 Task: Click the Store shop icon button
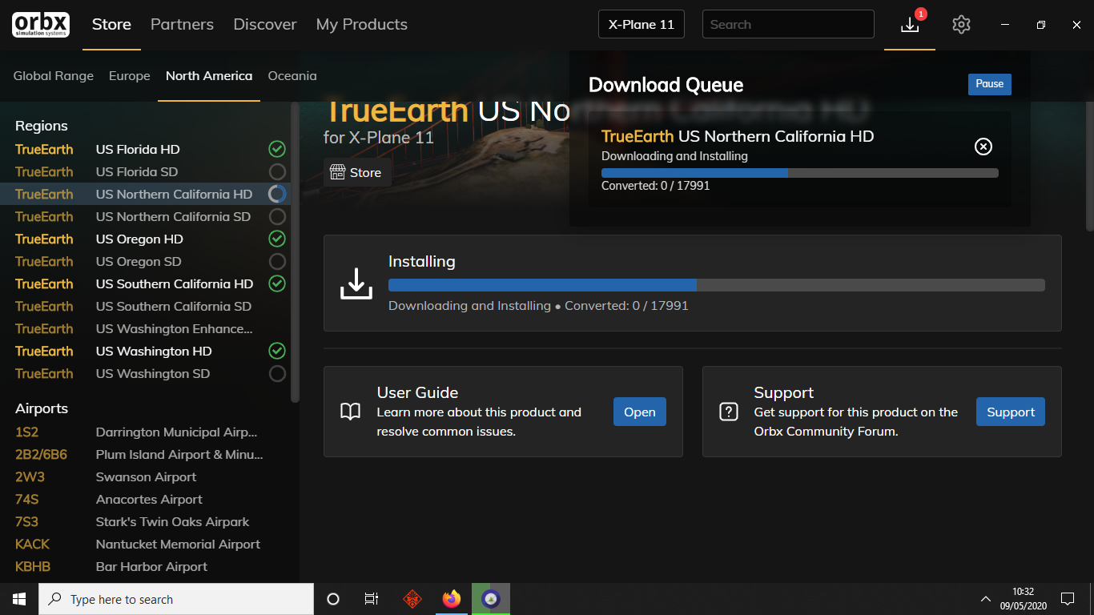[357, 173]
